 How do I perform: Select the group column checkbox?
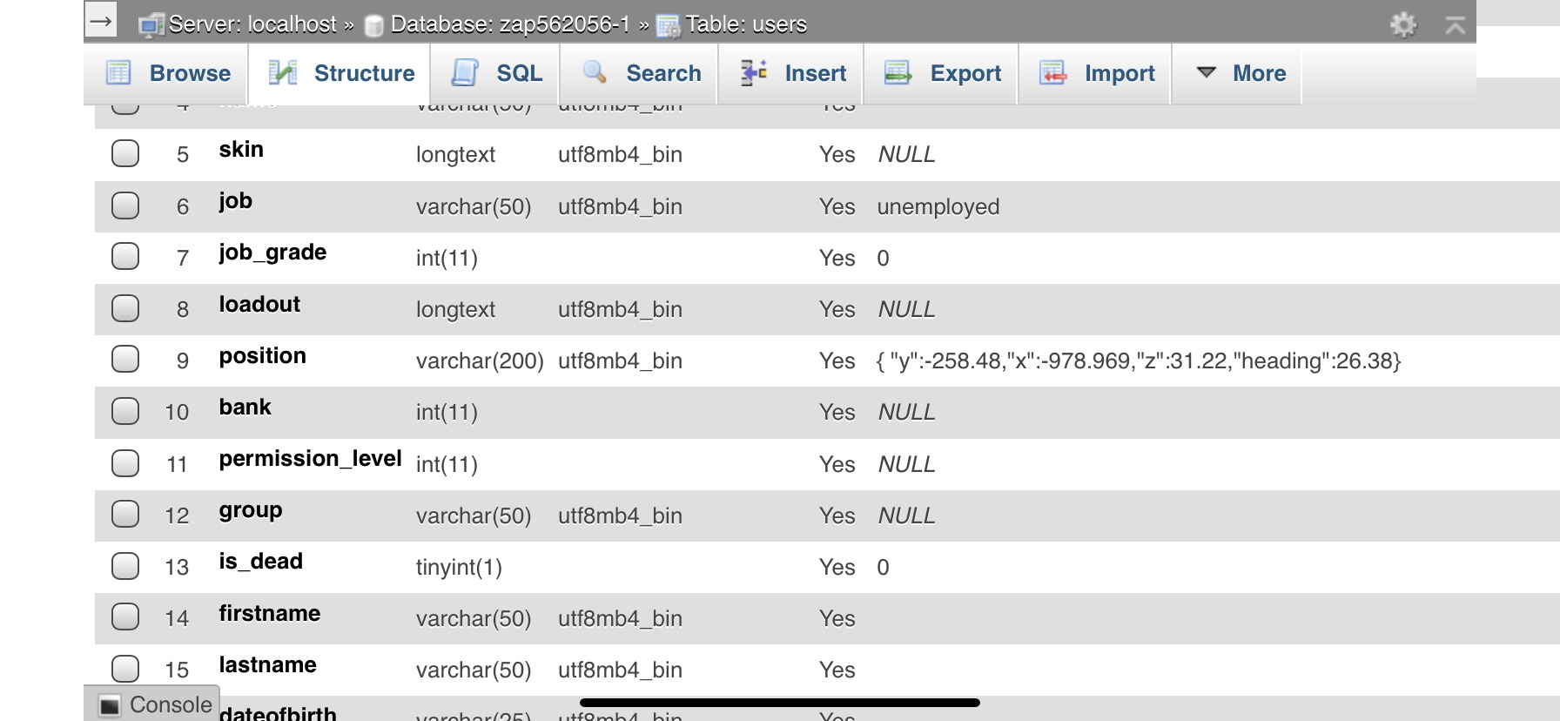pyautogui.click(x=125, y=514)
